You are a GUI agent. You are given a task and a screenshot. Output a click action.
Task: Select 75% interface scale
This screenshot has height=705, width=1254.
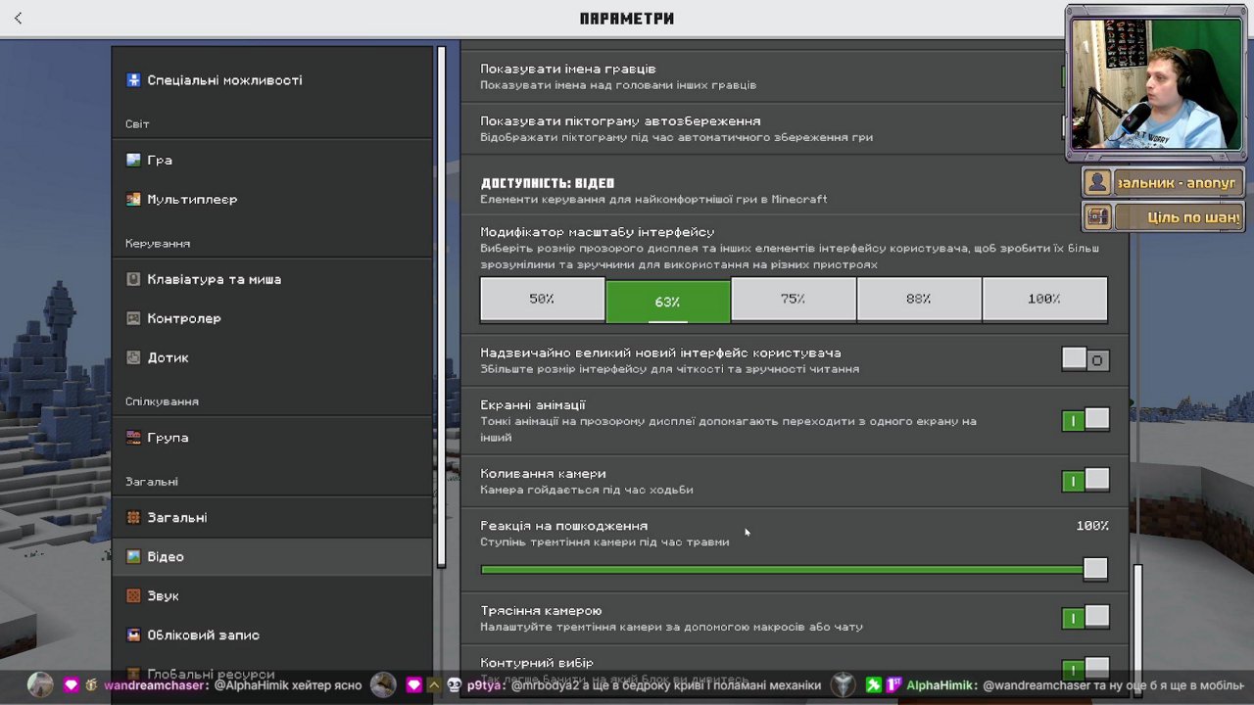pos(793,300)
